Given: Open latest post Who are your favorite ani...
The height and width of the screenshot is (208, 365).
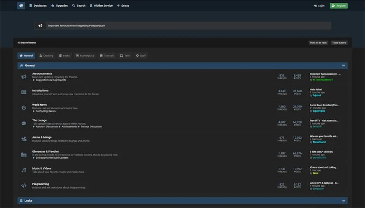Looking at the screenshot, I should pyautogui.click(x=324, y=136).
